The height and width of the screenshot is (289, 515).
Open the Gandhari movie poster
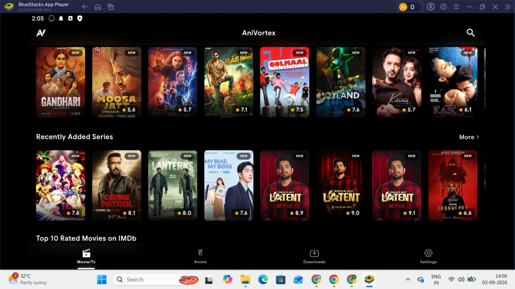tap(61, 82)
